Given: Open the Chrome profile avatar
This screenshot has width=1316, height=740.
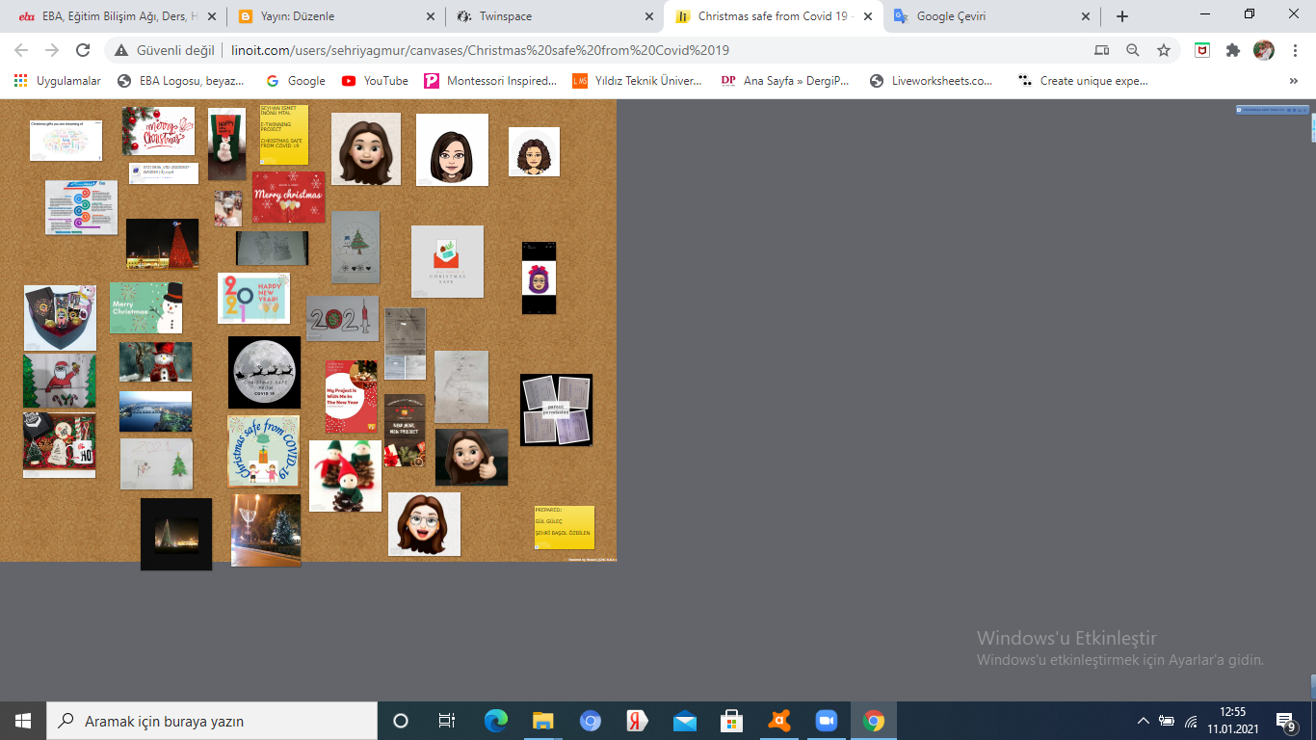Looking at the screenshot, I should [1264, 50].
